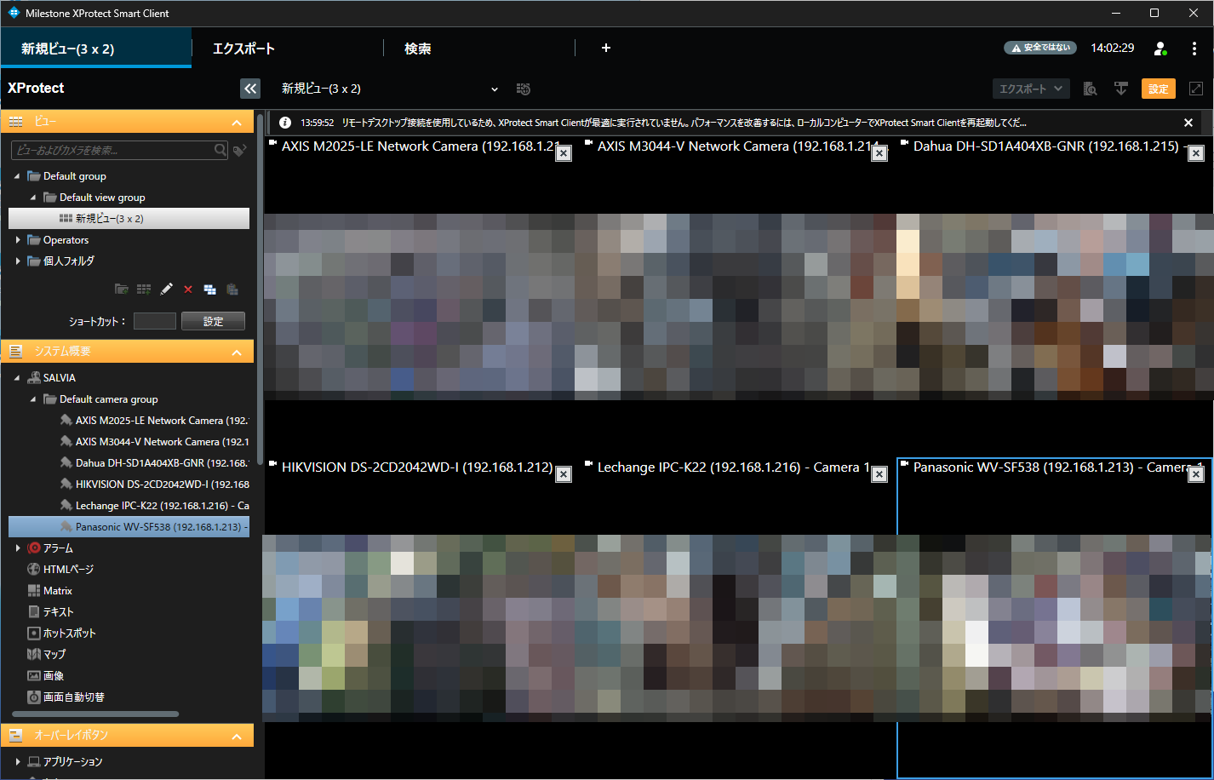Close the AXIS M2025-LE camera tile
Screen dimensions: 1214x780
click(x=564, y=153)
